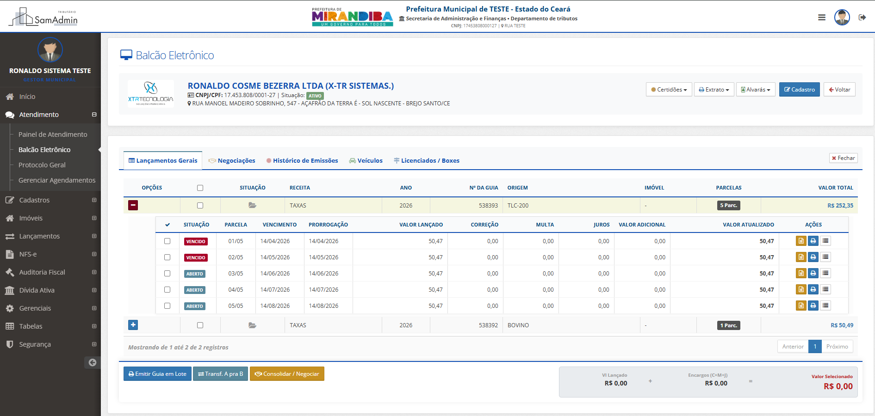Open Painel de Atendimento in sidebar

click(x=53, y=134)
